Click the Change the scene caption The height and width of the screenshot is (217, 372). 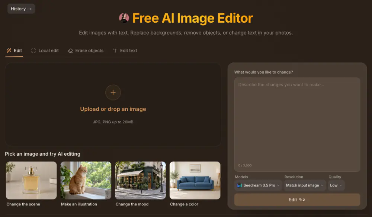[x=23, y=204]
